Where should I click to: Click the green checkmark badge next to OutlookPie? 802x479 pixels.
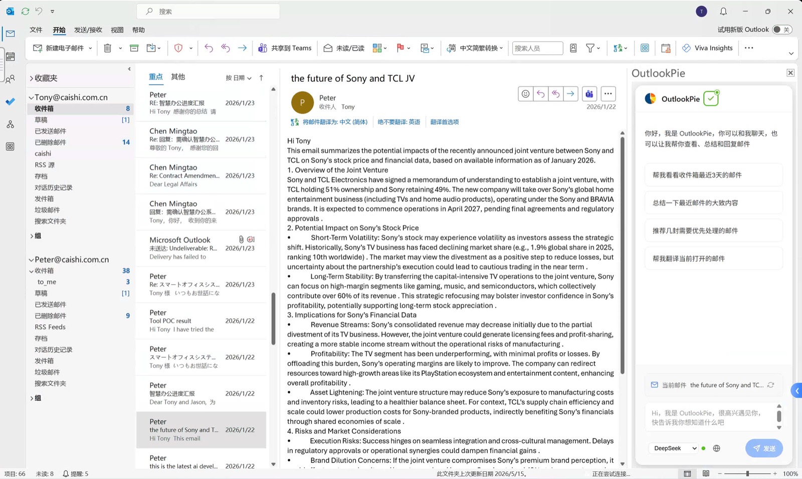point(711,98)
